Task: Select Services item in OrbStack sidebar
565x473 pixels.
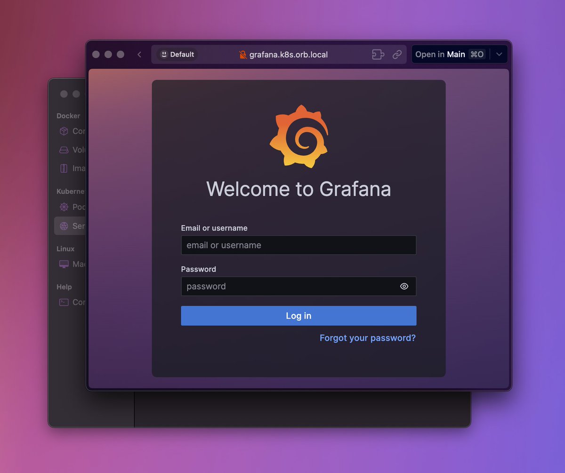Action: 70,226
